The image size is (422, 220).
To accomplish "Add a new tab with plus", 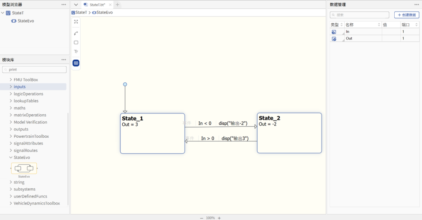I will coord(118,5).
